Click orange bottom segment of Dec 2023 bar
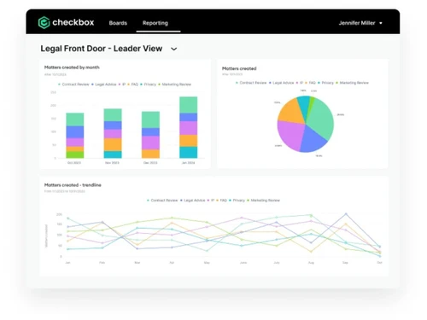 (x=150, y=154)
